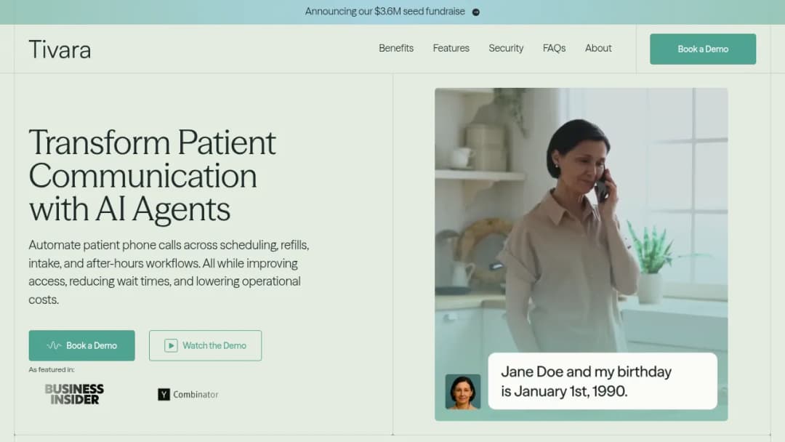Click the paragraph starting 'Automate patient phone calls'

click(169, 273)
